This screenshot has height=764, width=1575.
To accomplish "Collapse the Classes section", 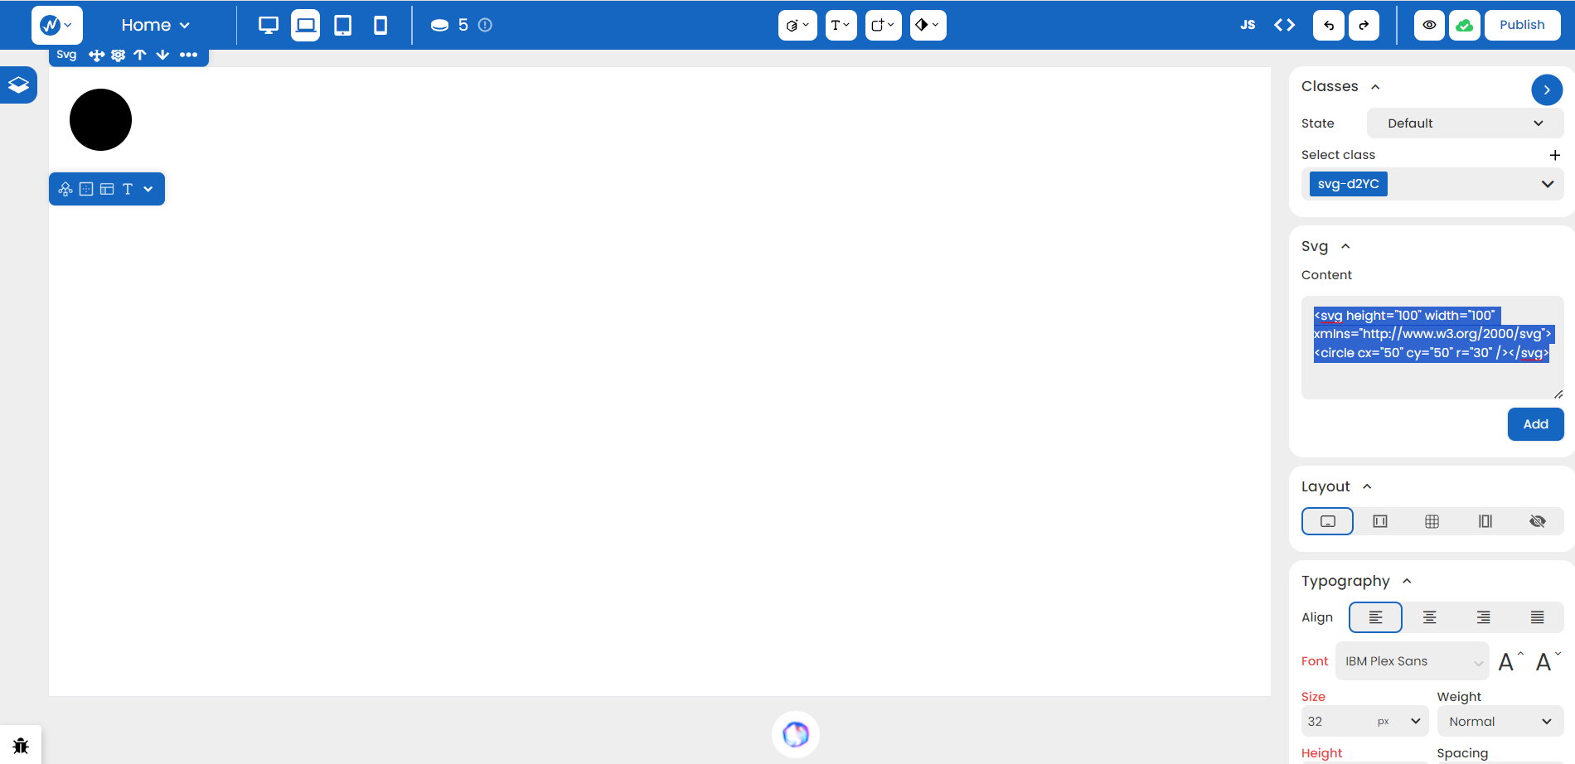I will coord(1375,87).
